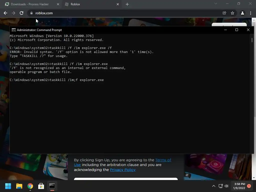This screenshot has height=192, width=256.
Task: Open volume speaker tray icon
Action: [x=226, y=186]
